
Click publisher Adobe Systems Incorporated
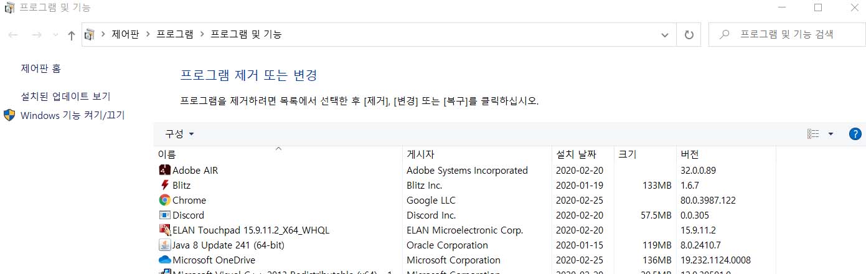point(467,170)
